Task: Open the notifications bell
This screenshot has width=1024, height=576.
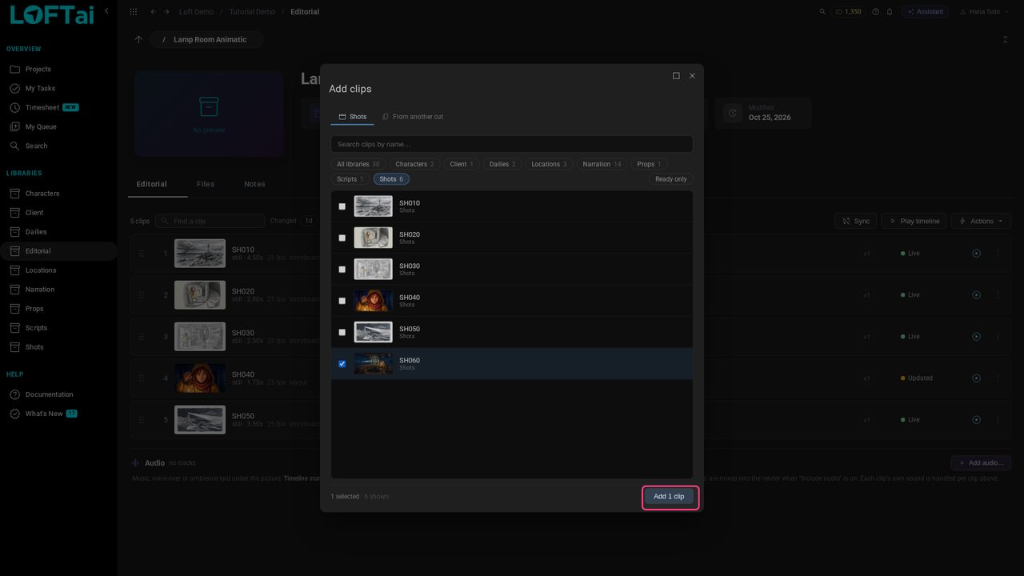Action: pos(890,12)
